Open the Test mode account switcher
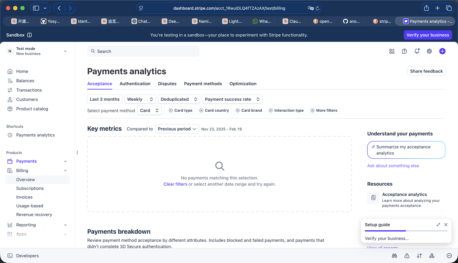This screenshot has height=263, width=458. (37, 51)
